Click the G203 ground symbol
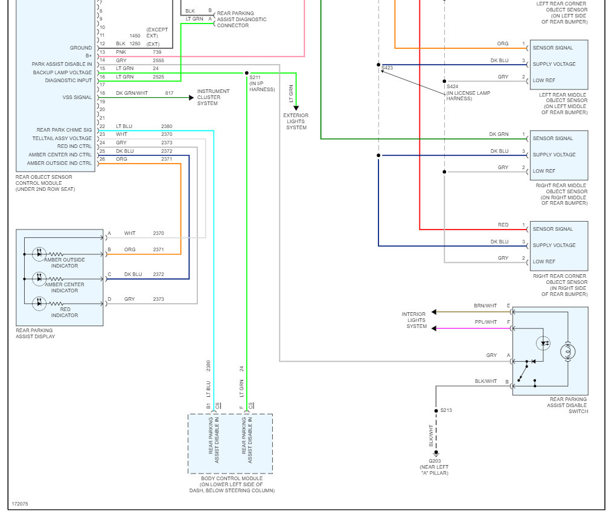Image resolution: width=612 pixels, height=514 pixels. [x=436, y=454]
